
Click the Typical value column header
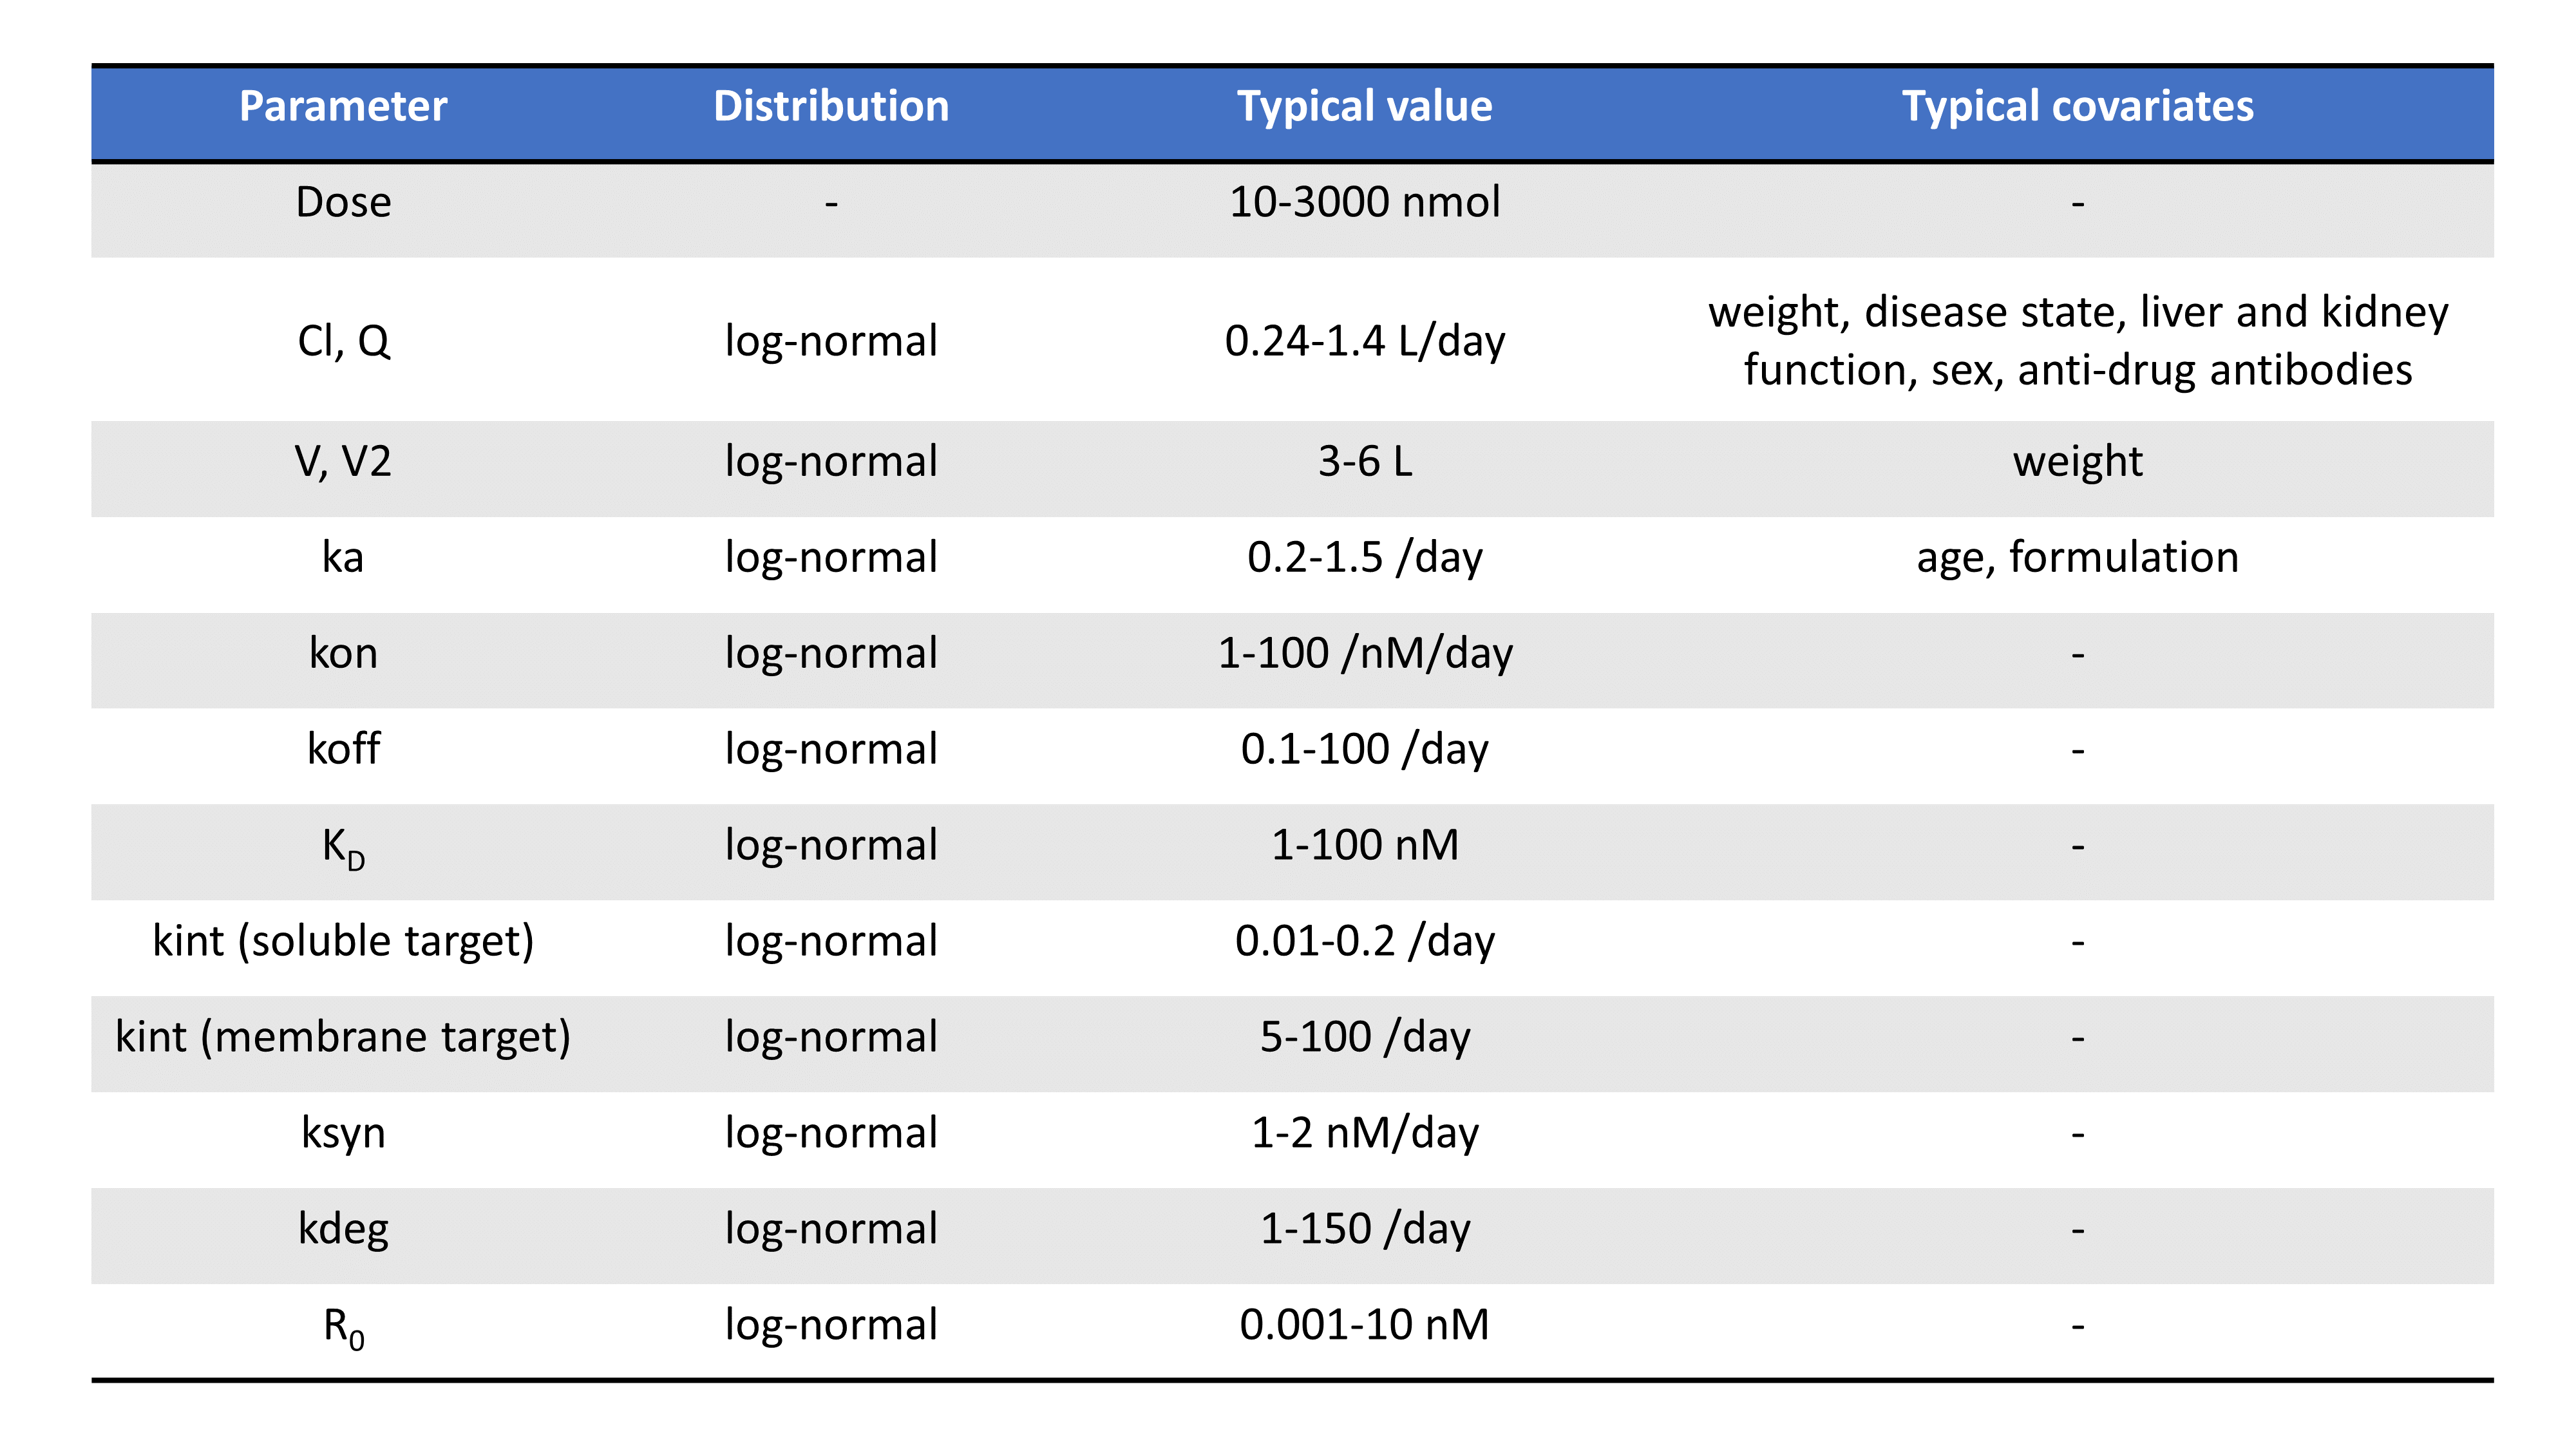(1364, 106)
